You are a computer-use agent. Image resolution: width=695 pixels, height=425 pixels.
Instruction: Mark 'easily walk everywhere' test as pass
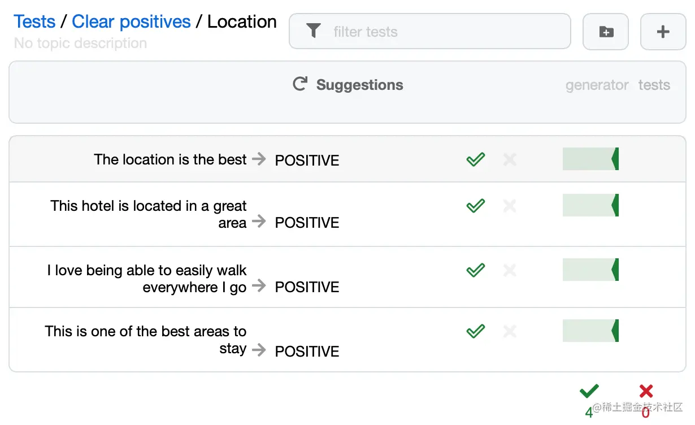coord(476,270)
